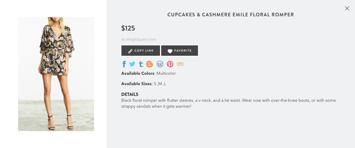Click the $125 price
Image resolution: width=355 pixels, height=148 pixels.
point(128,28)
